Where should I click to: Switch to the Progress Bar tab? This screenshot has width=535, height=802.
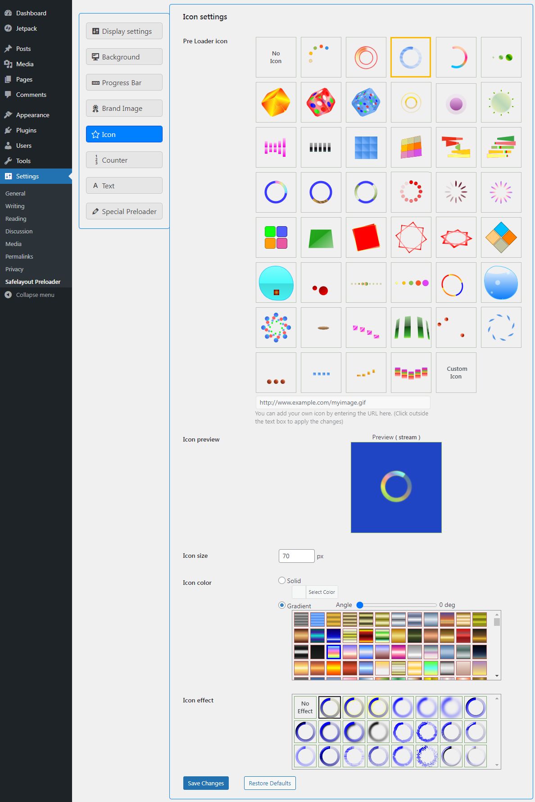click(x=124, y=82)
